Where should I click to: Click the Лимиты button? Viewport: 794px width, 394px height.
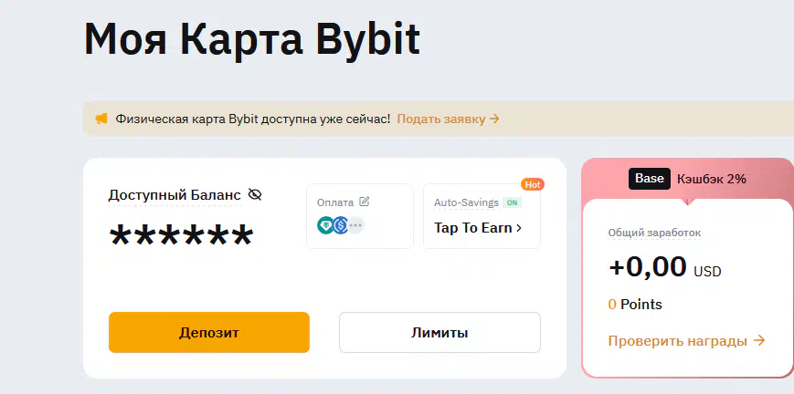[x=439, y=332]
